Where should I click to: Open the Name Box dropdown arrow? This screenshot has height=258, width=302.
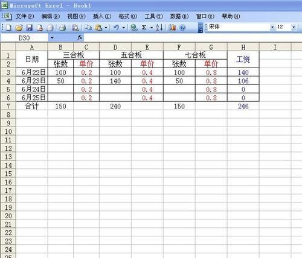52,37
